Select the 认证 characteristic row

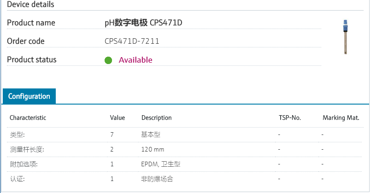click(x=18, y=179)
